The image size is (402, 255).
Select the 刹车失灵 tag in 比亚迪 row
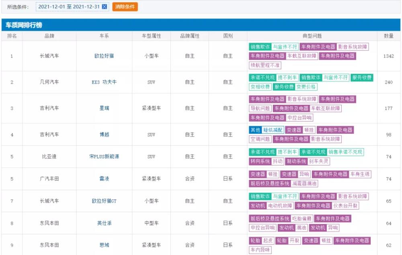318,161
